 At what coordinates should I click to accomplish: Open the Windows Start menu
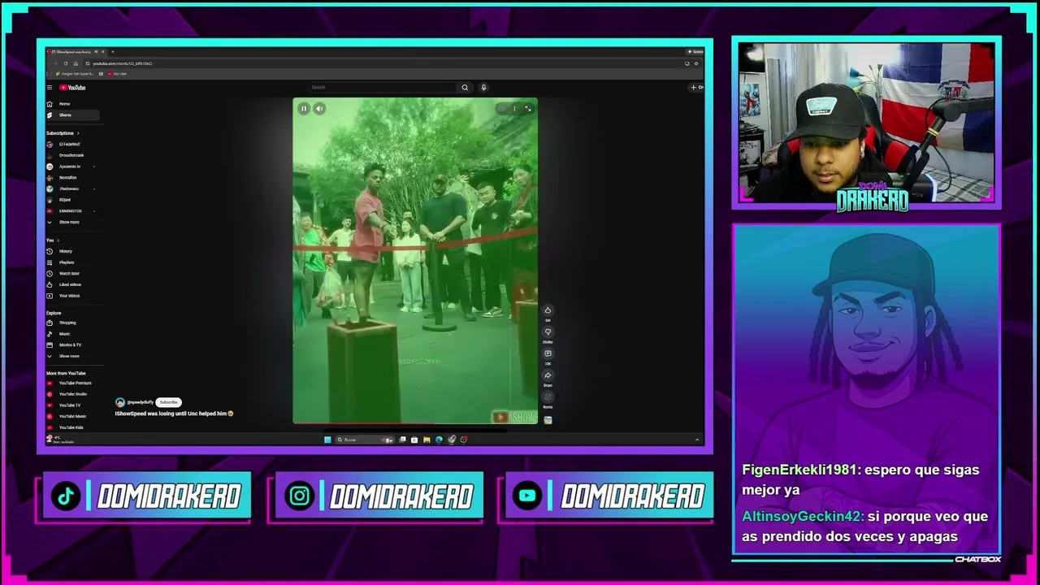tap(327, 440)
